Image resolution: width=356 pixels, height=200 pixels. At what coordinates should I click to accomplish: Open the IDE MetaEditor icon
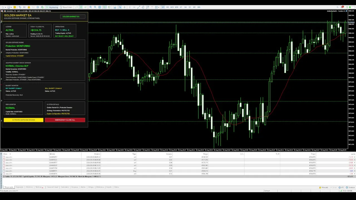(x=24, y=7)
